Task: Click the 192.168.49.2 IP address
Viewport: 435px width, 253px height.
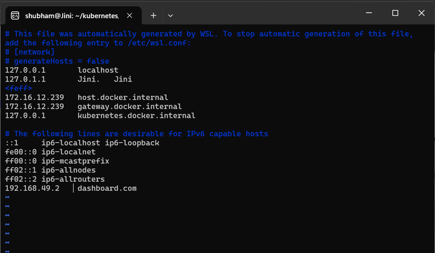Action: pos(32,188)
